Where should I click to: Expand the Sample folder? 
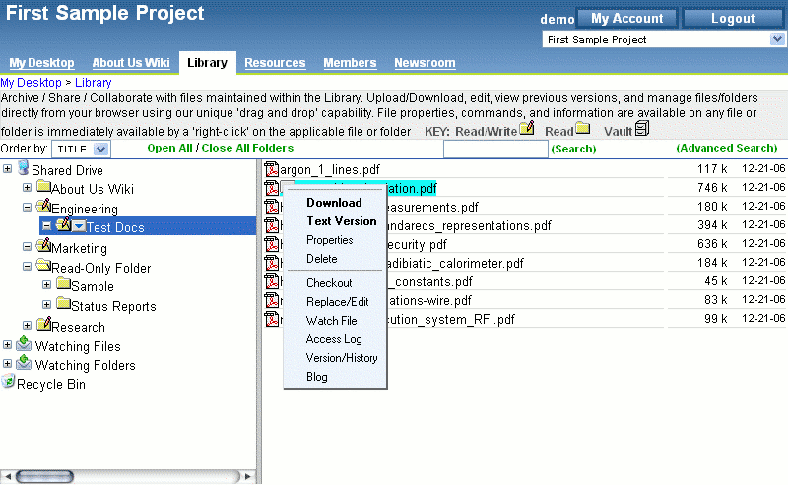tap(46, 285)
